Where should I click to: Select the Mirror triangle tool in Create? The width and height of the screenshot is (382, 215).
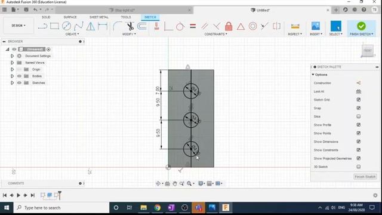(x=91, y=26)
